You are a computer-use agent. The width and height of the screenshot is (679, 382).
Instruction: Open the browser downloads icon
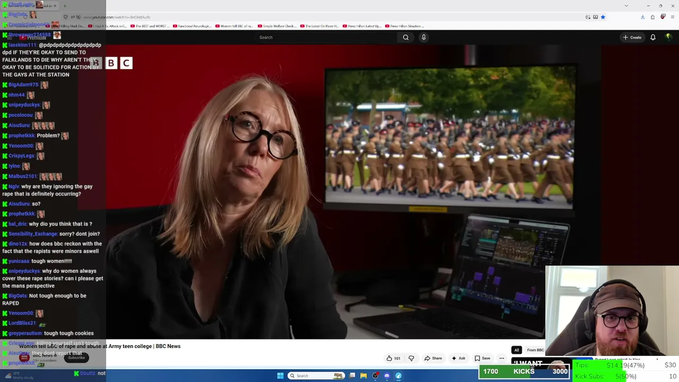pyautogui.click(x=642, y=17)
